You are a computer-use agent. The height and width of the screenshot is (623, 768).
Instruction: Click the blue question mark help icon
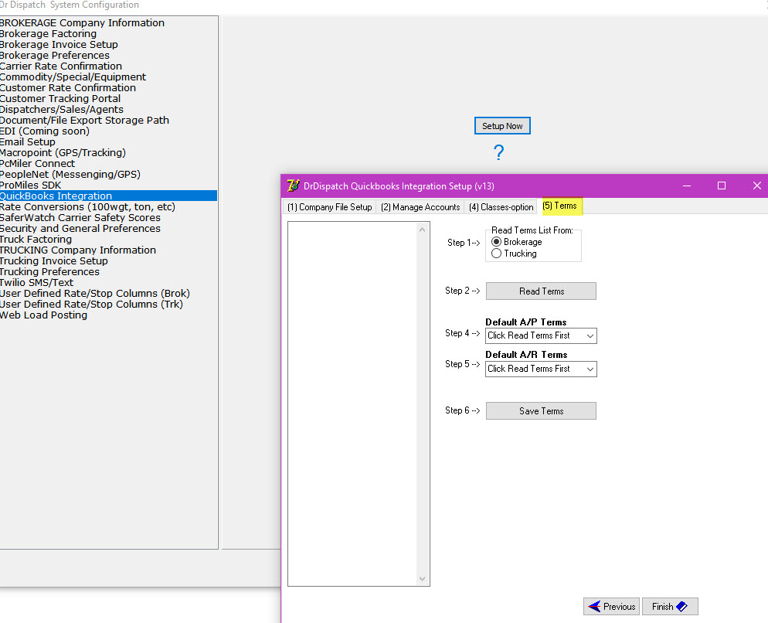498,152
